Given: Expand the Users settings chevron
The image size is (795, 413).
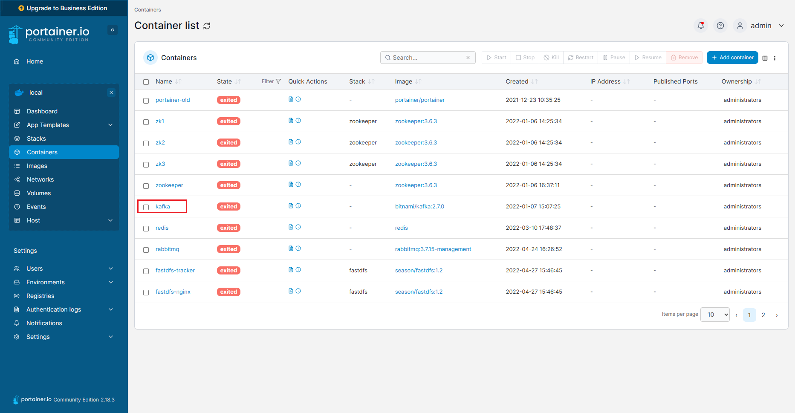Looking at the screenshot, I should point(111,269).
